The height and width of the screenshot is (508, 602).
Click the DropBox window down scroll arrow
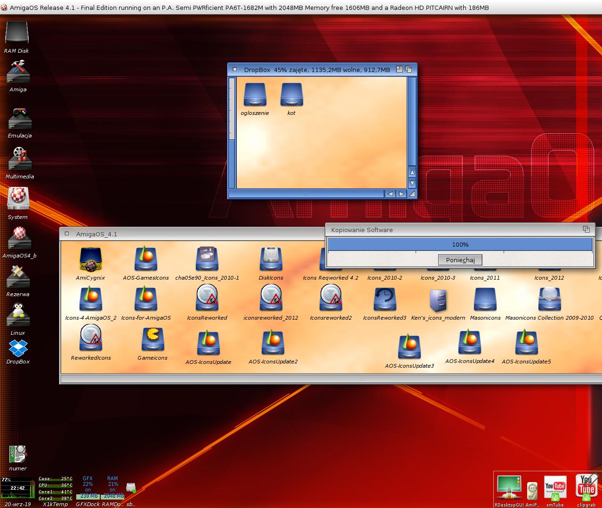[412, 183]
